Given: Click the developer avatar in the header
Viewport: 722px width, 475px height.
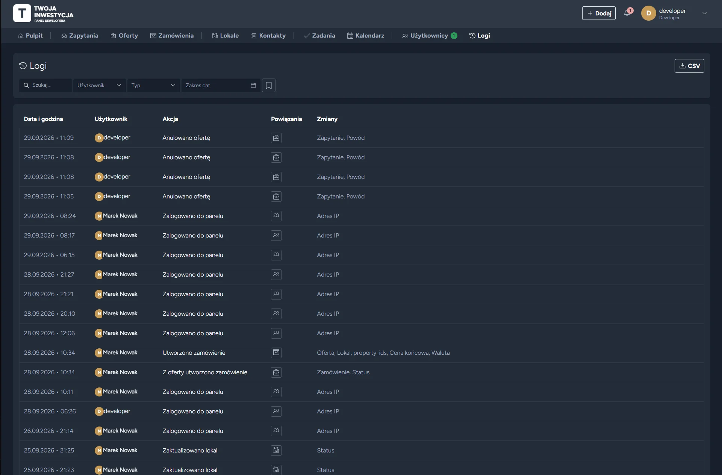Looking at the screenshot, I should point(648,13).
